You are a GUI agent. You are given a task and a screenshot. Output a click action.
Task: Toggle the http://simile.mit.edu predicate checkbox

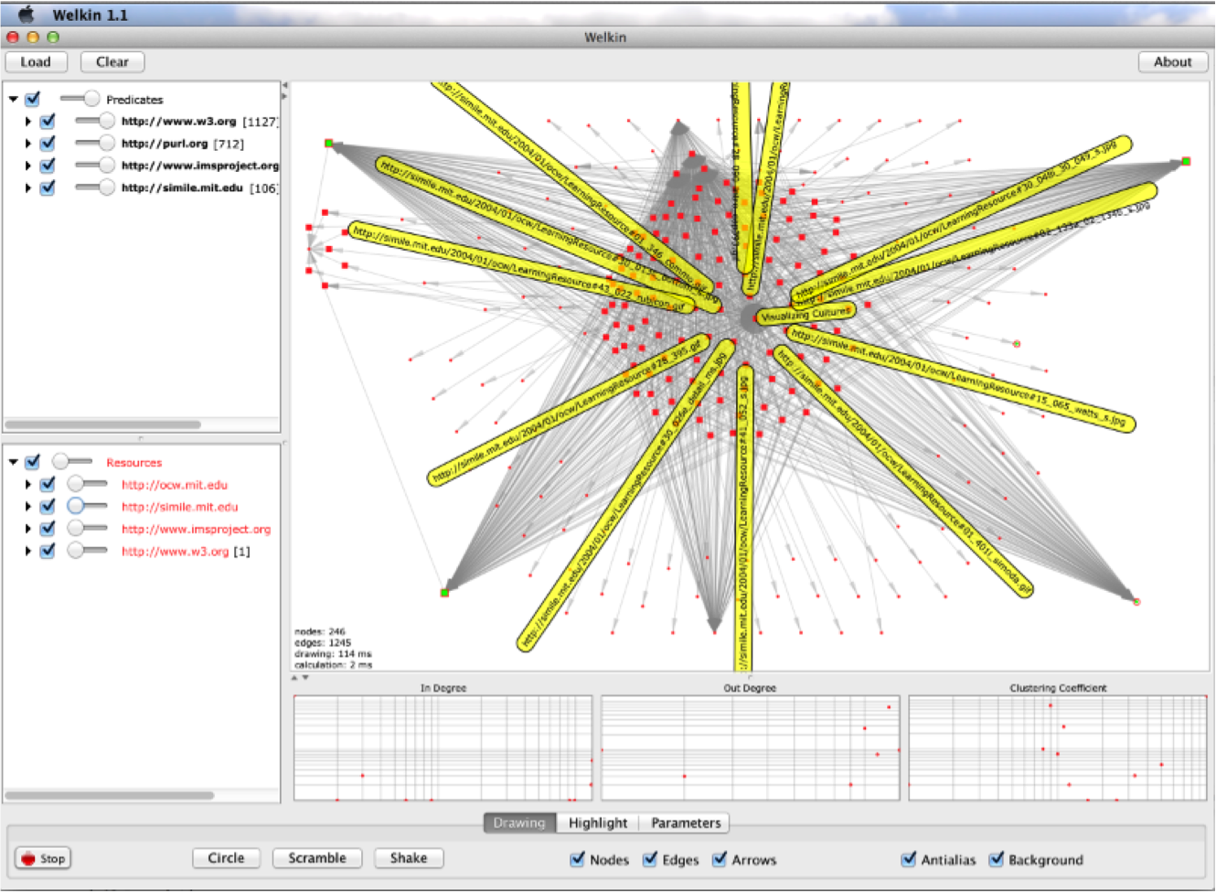pos(48,188)
